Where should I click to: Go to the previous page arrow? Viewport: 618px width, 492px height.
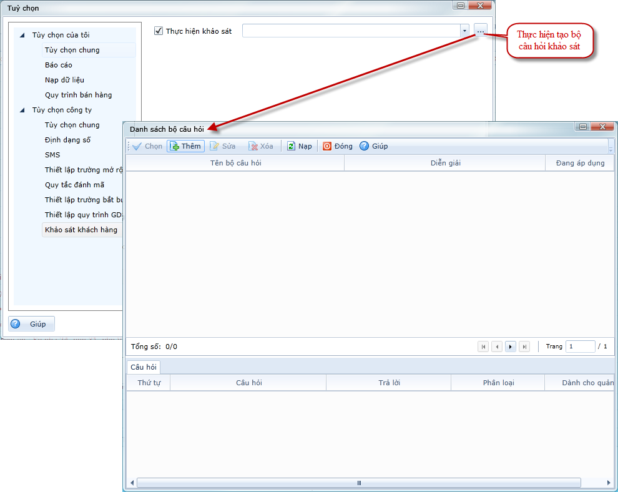click(x=497, y=347)
